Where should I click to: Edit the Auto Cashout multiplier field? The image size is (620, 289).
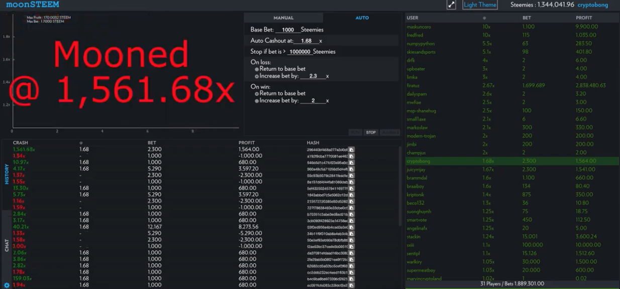tap(306, 41)
